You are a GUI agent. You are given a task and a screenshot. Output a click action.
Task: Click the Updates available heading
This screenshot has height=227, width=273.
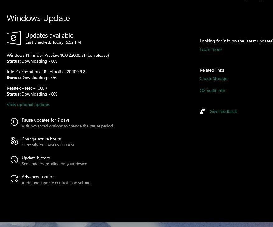tap(49, 35)
